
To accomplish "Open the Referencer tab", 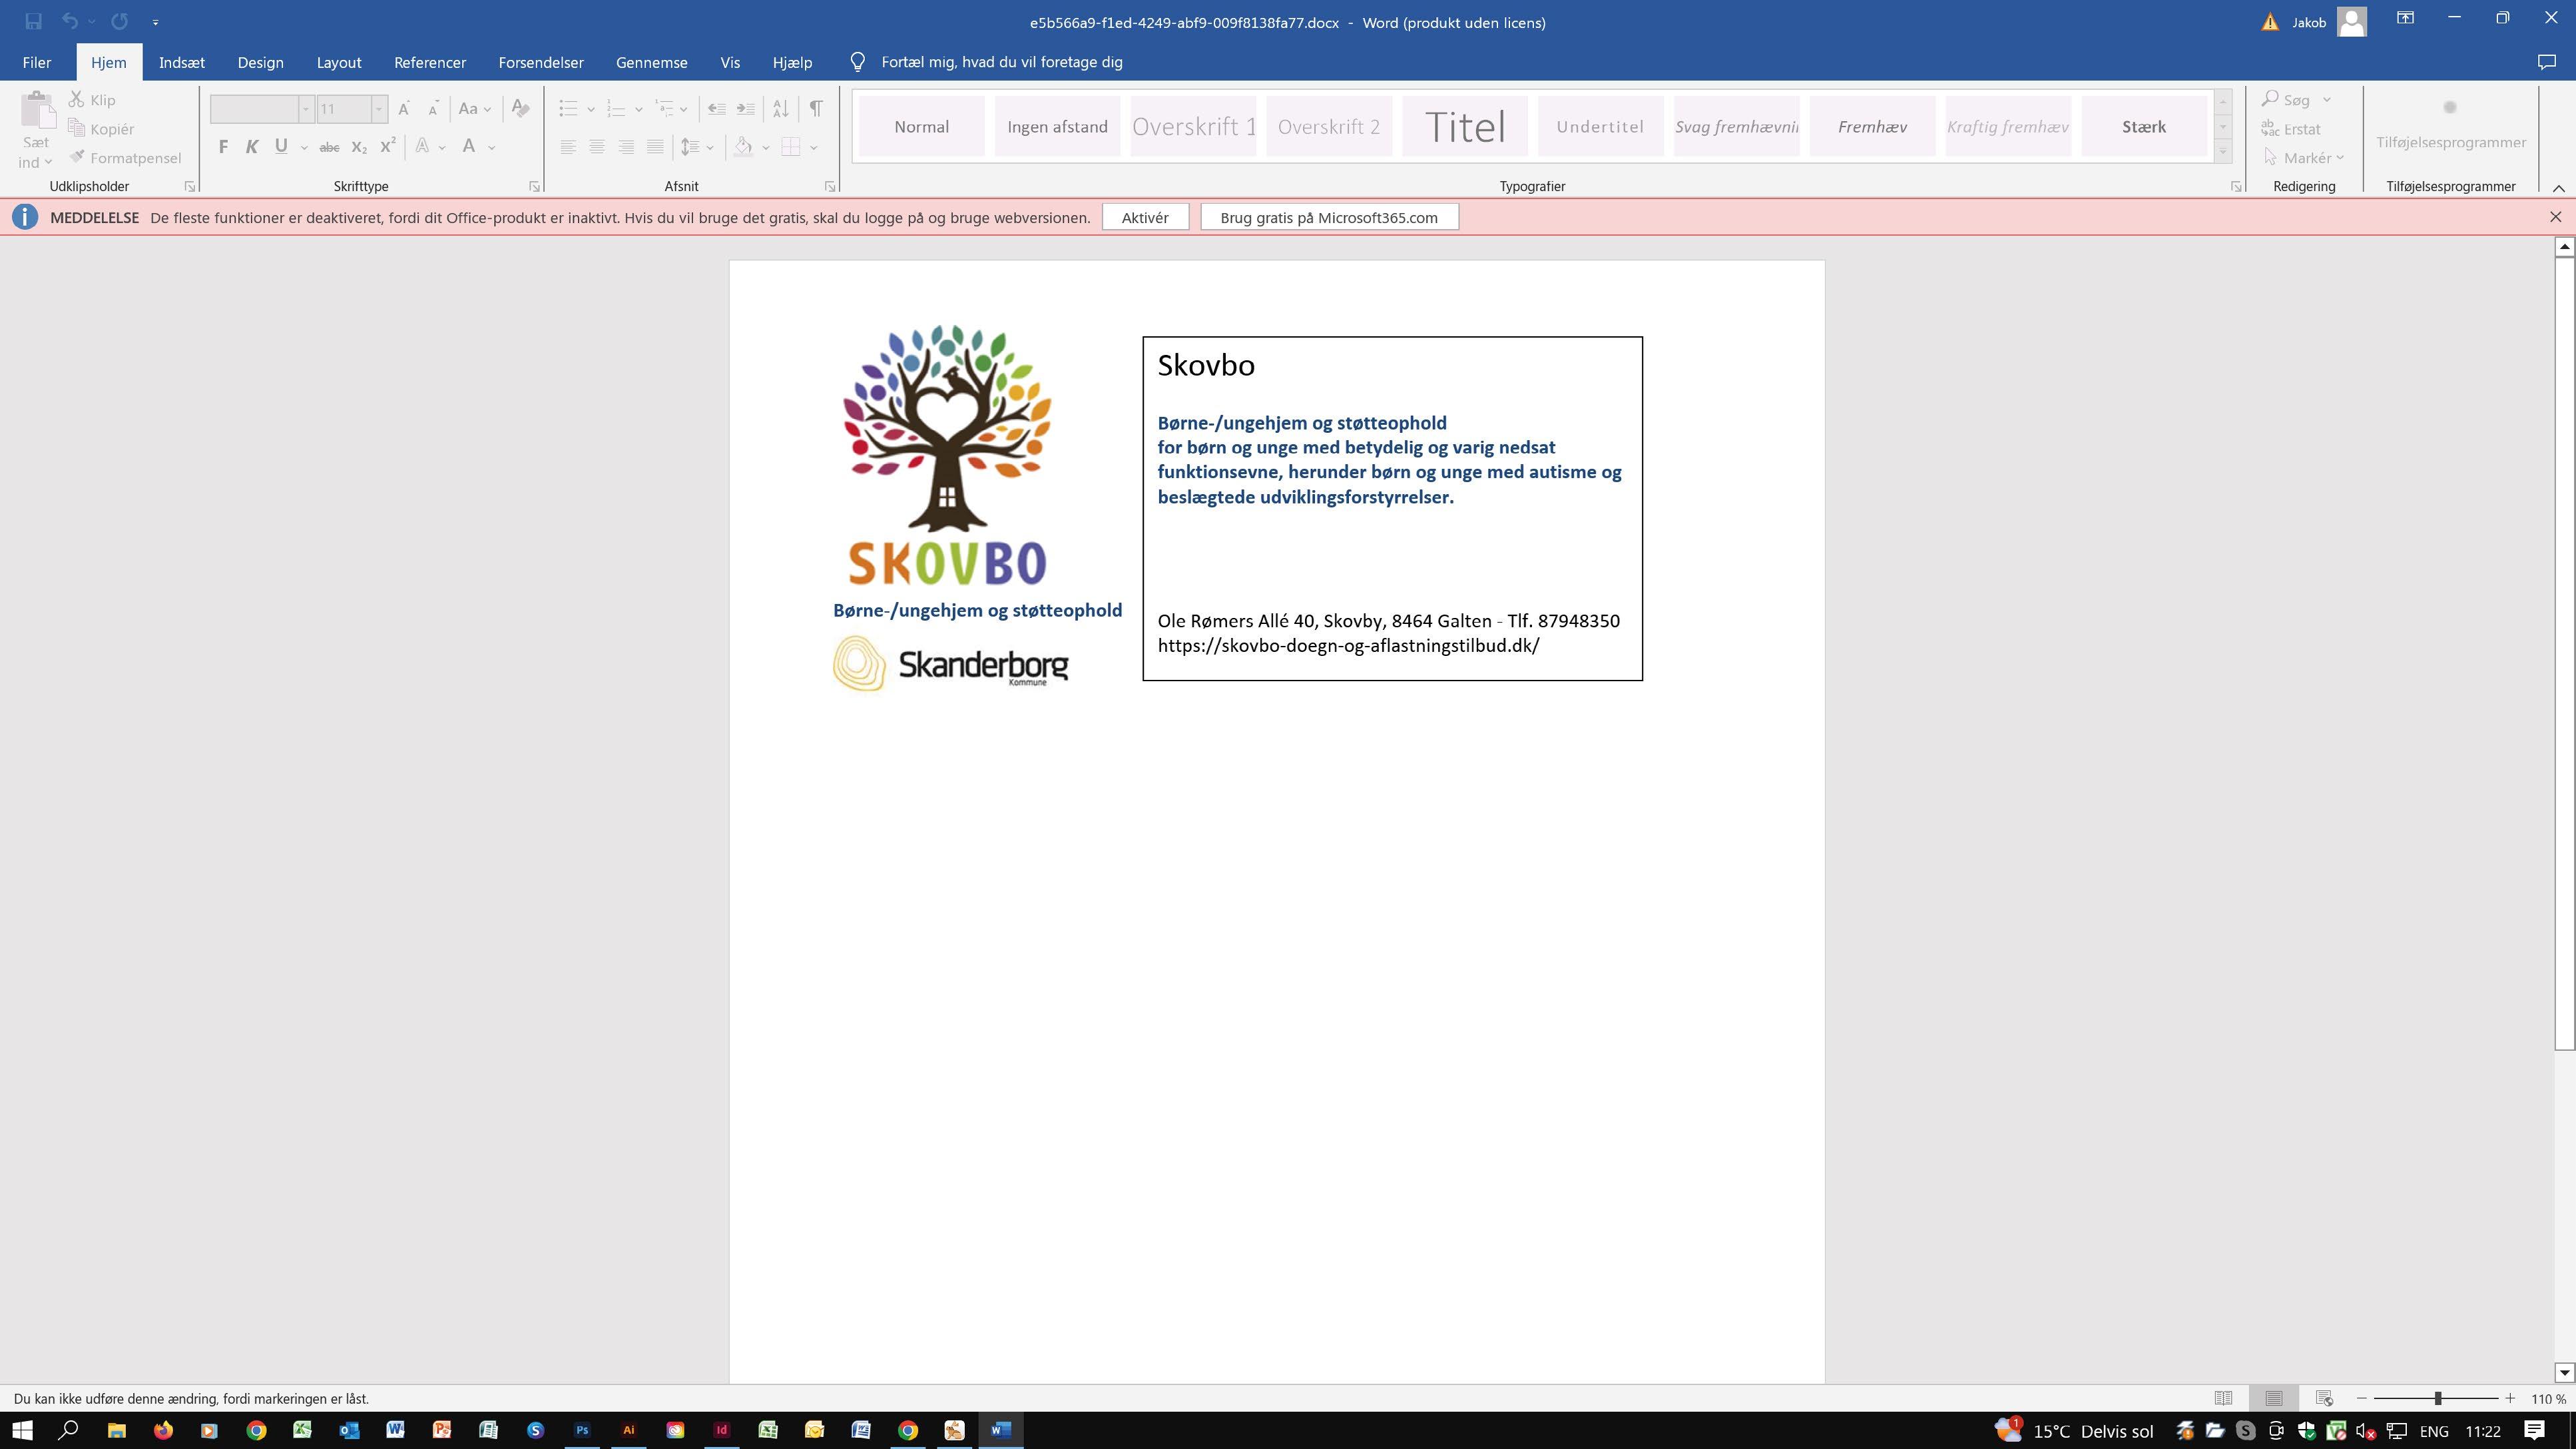I will coord(429,62).
